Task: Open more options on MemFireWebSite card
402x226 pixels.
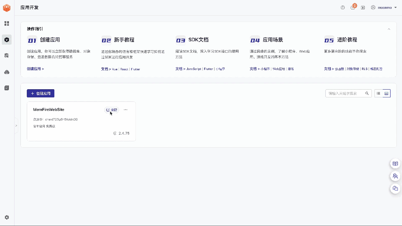Action: click(125, 110)
